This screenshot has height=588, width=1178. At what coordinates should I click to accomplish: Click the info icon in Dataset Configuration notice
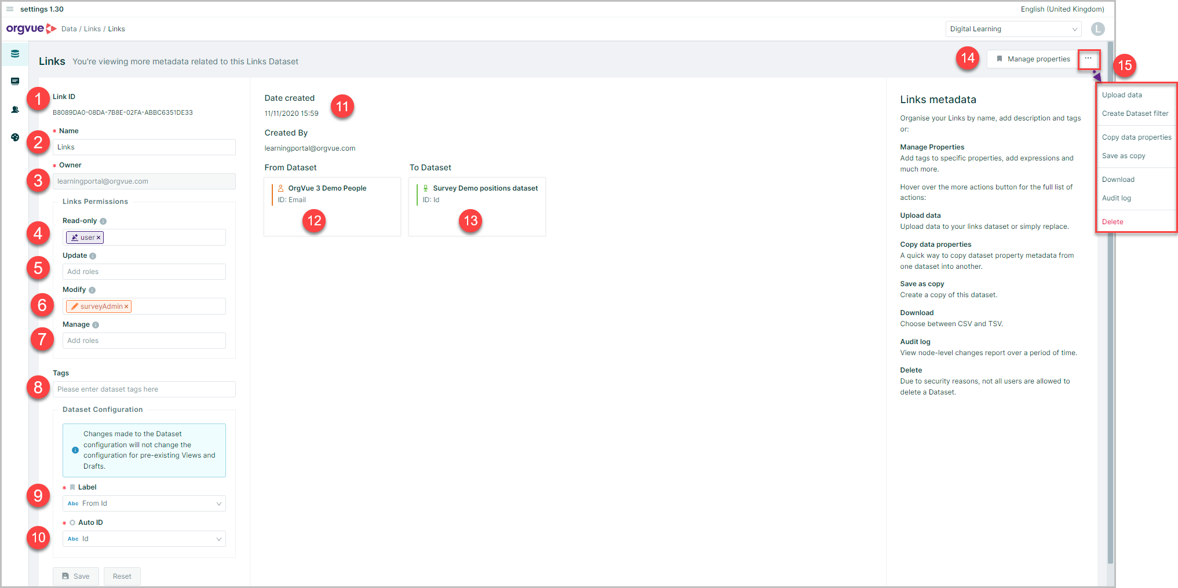tap(75, 450)
